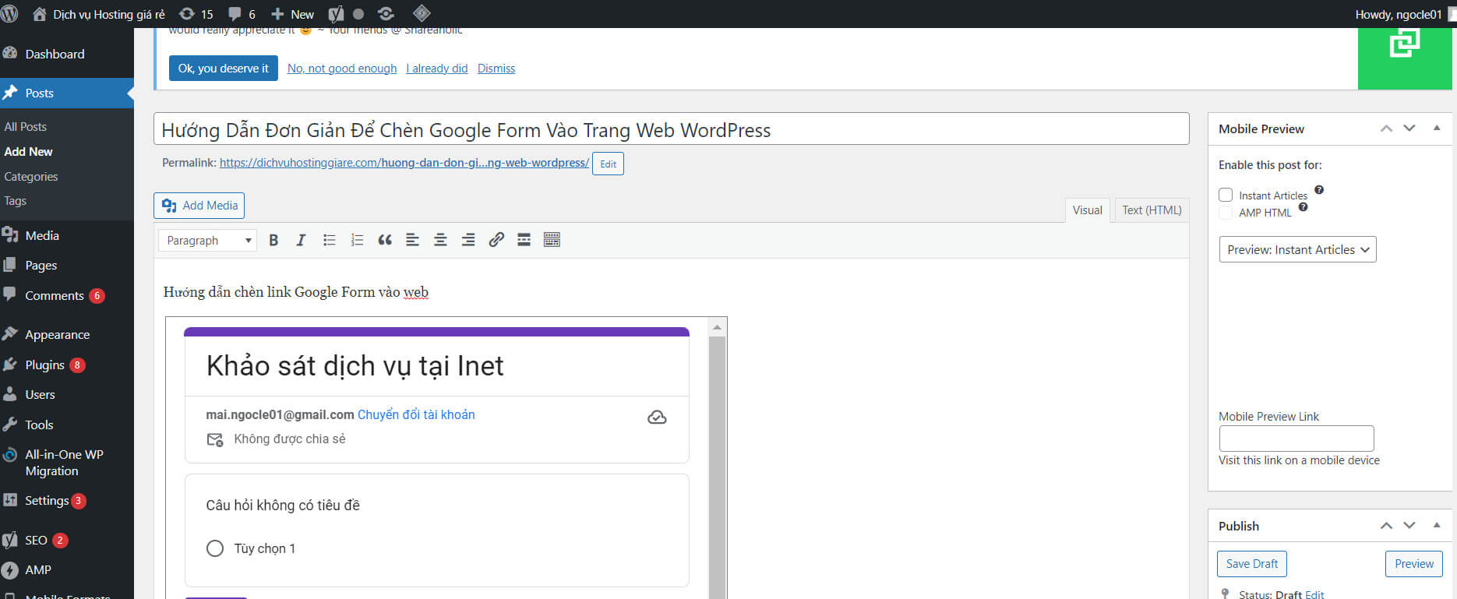The image size is (1457, 599).
Task: Click the Insert/edit link icon
Action: pos(496,240)
